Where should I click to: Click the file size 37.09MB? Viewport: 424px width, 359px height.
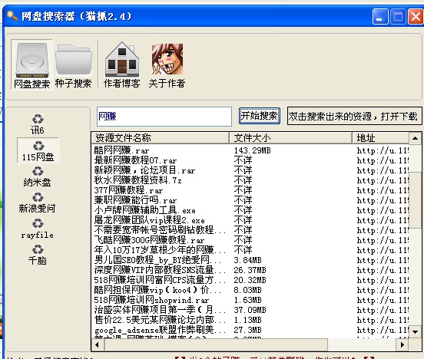[250, 310]
